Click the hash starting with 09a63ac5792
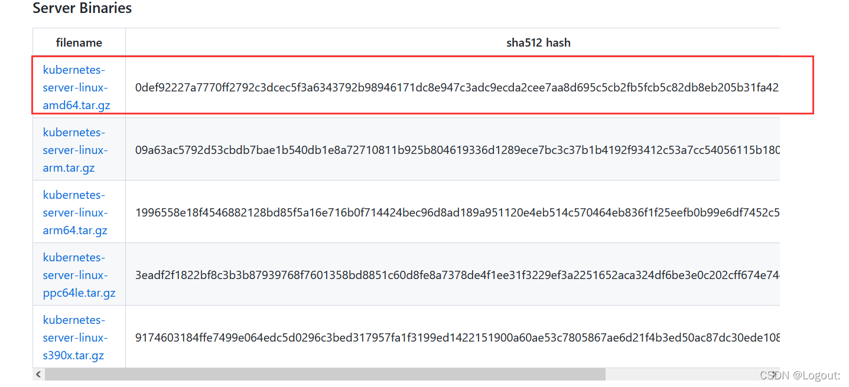The height and width of the screenshot is (387, 849). pos(457,150)
